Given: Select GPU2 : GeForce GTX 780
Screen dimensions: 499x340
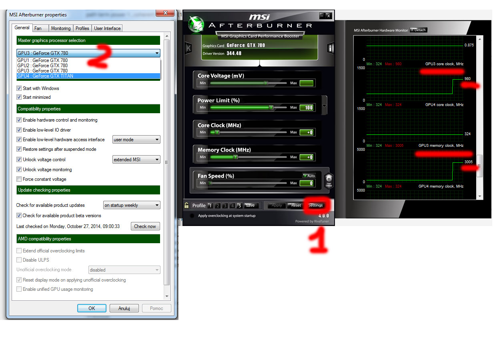Looking at the screenshot, I should coord(88,66).
